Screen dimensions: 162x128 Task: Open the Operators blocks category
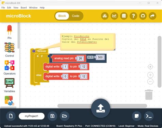10,67
